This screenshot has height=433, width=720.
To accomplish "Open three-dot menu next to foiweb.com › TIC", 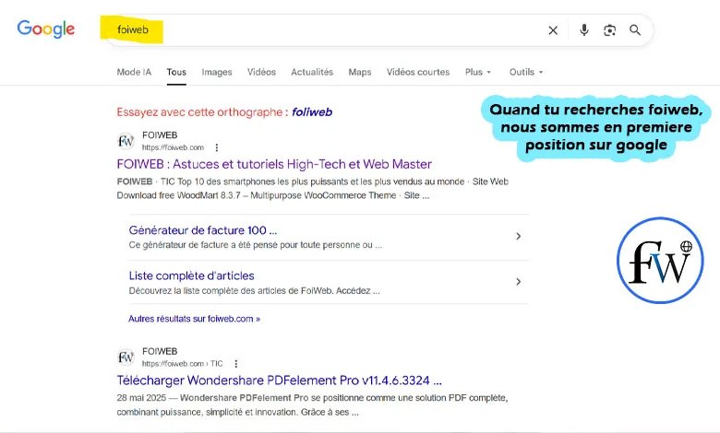I will point(235,364).
